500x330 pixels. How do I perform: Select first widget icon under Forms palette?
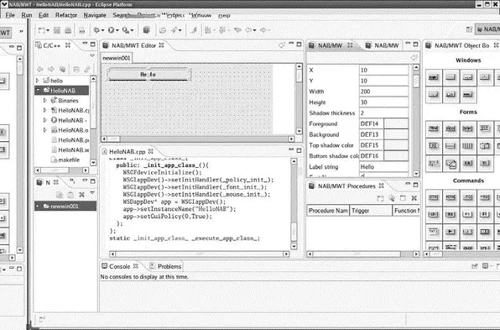[x=434, y=128]
